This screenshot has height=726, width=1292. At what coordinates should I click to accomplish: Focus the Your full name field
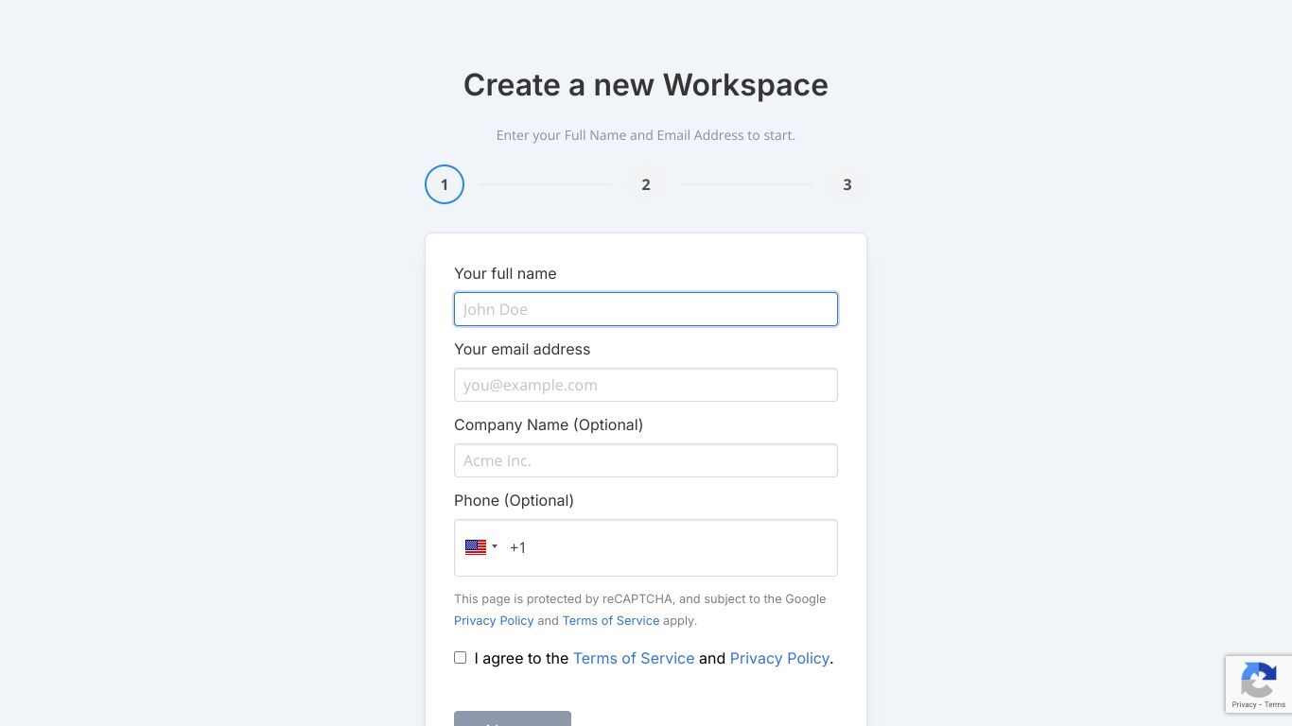(x=646, y=309)
